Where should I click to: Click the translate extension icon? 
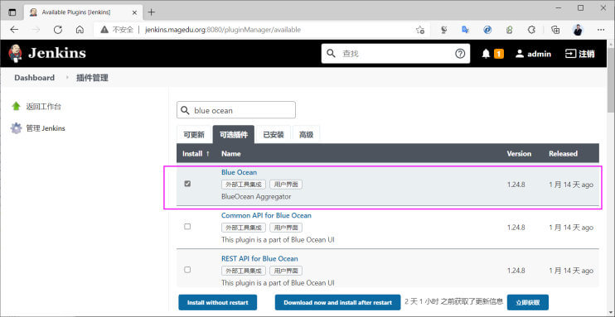(465, 30)
